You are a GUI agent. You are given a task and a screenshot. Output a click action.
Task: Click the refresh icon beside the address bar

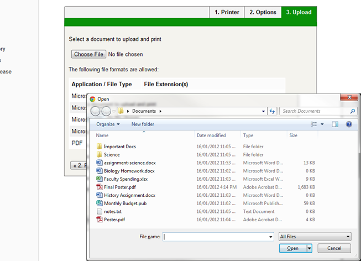click(272, 111)
